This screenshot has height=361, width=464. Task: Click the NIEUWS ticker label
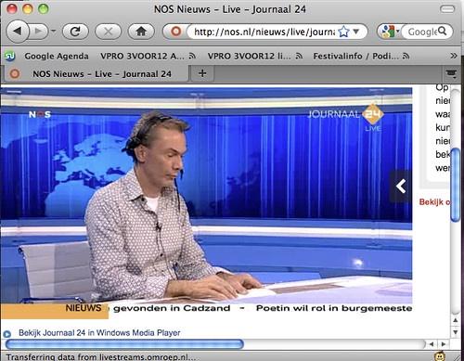click(84, 308)
